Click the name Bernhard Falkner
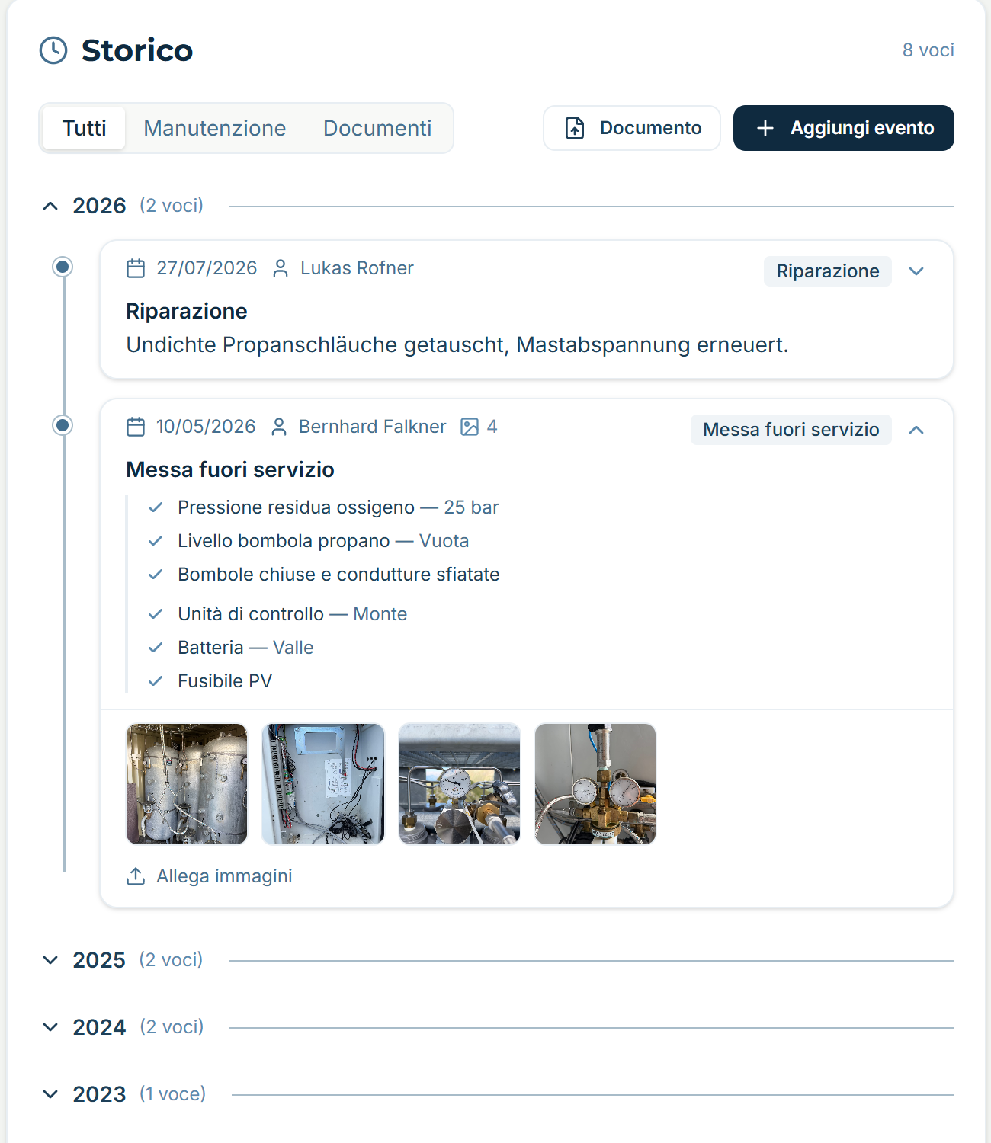 [x=372, y=427]
